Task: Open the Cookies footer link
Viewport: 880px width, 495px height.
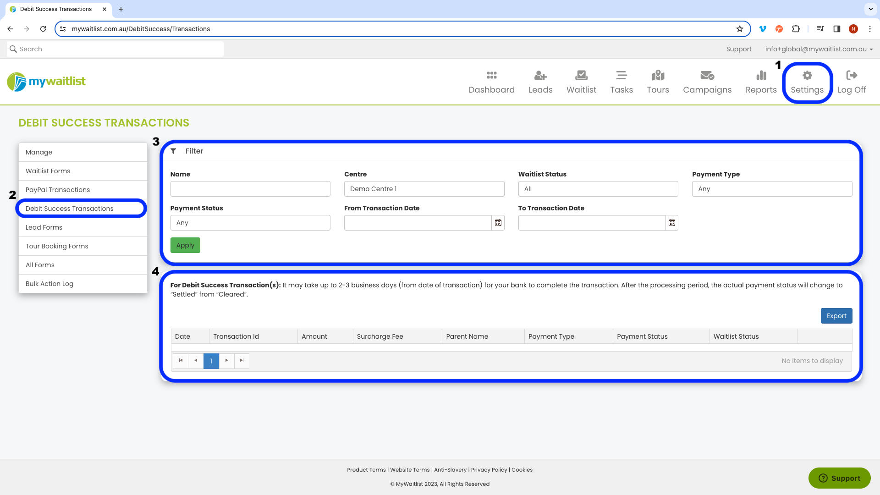Action: [522, 470]
